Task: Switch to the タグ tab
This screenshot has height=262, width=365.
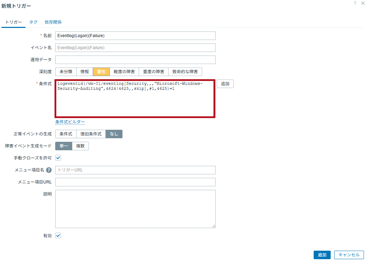Action: pos(33,22)
